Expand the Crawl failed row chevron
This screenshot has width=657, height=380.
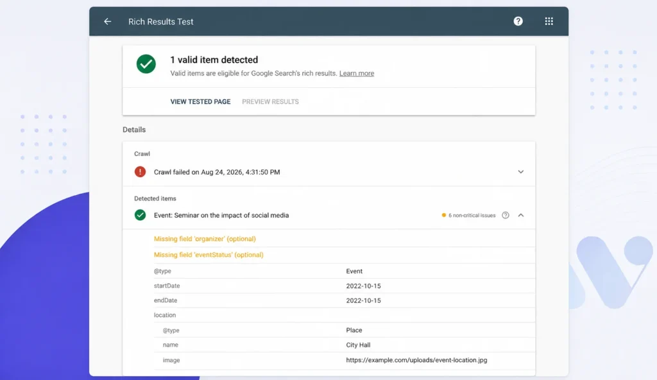click(x=520, y=171)
